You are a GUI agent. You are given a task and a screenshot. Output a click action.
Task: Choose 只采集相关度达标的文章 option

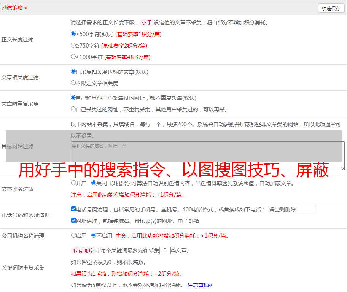tap(73, 71)
